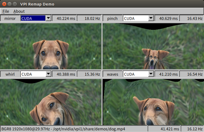Viewport: 204px width, 132px height.
Task: Select the 41.210 ms waves timing value
Action: 167,74
